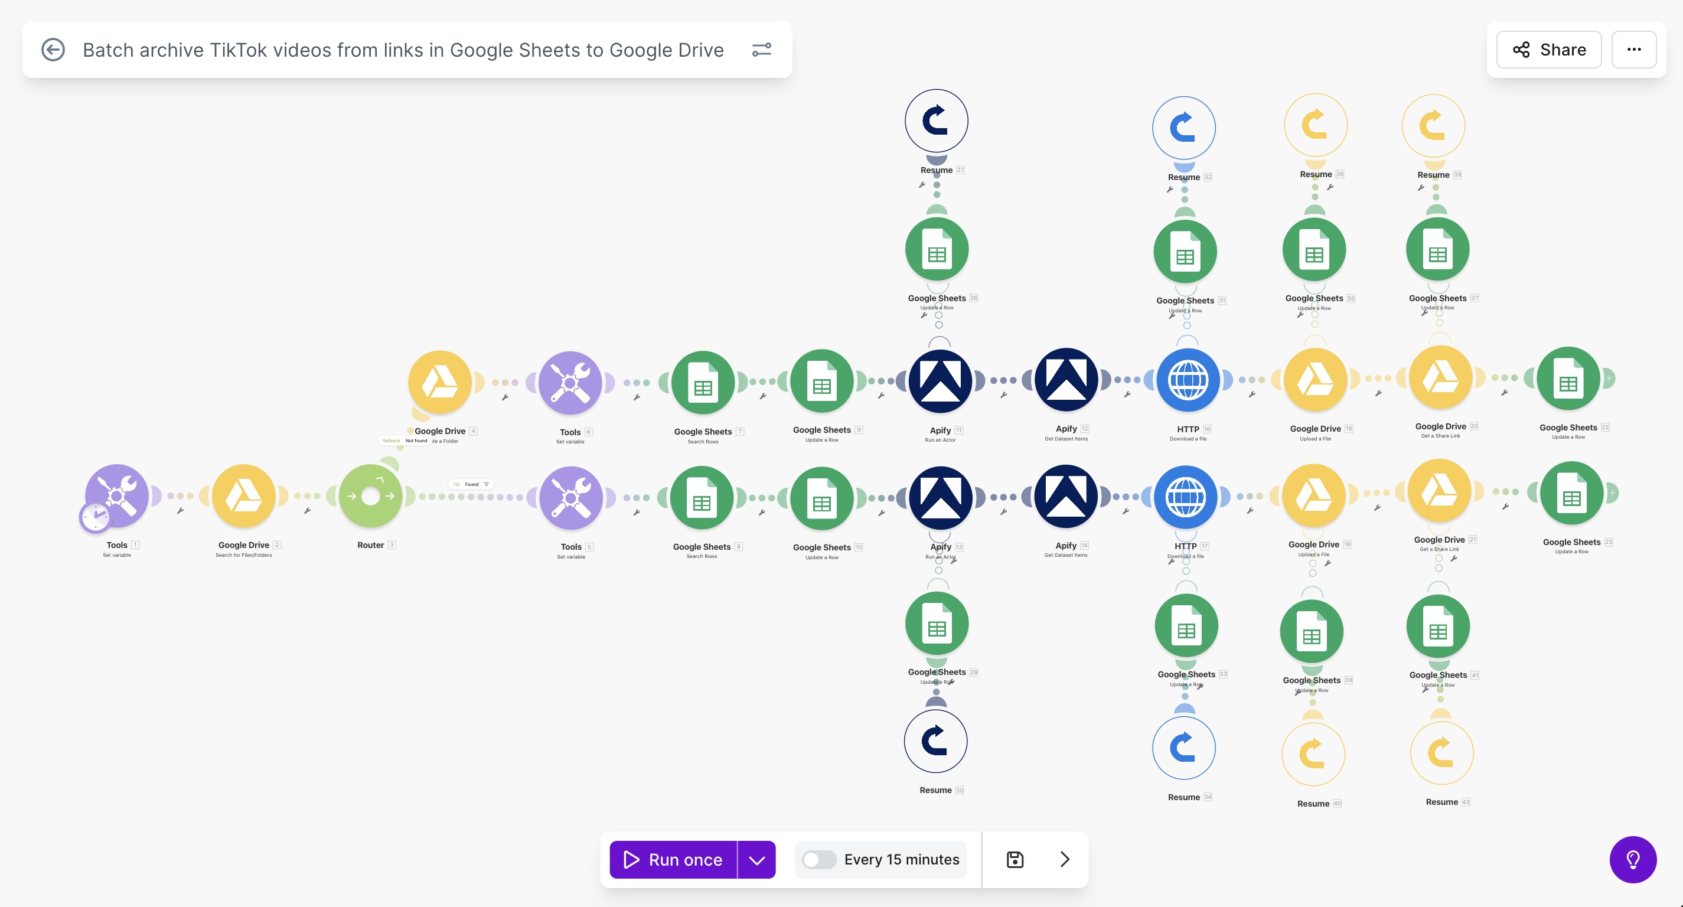Open Apify Run an Actor module 11
The height and width of the screenshot is (907, 1683).
(940, 380)
